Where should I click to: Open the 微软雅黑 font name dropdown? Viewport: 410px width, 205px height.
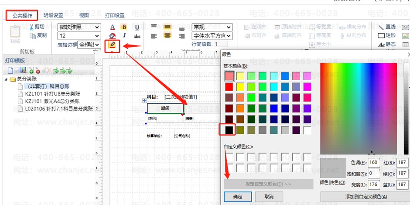tap(79, 27)
